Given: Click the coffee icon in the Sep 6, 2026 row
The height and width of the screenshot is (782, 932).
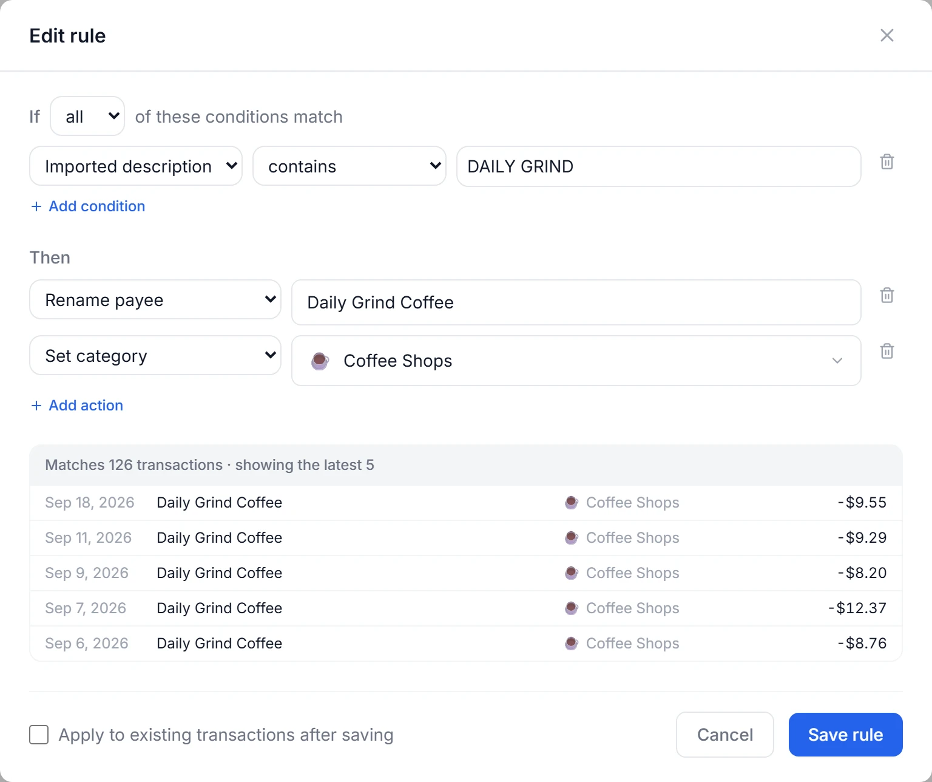Looking at the screenshot, I should pos(571,644).
